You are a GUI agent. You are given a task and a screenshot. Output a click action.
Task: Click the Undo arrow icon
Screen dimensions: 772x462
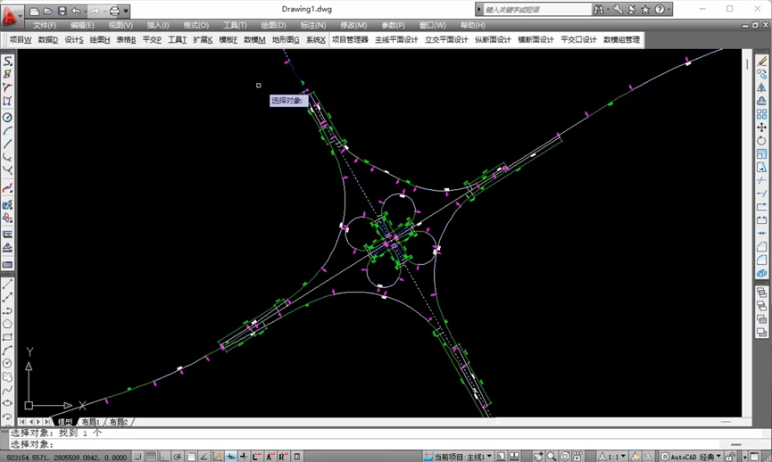[x=77, y=12]
